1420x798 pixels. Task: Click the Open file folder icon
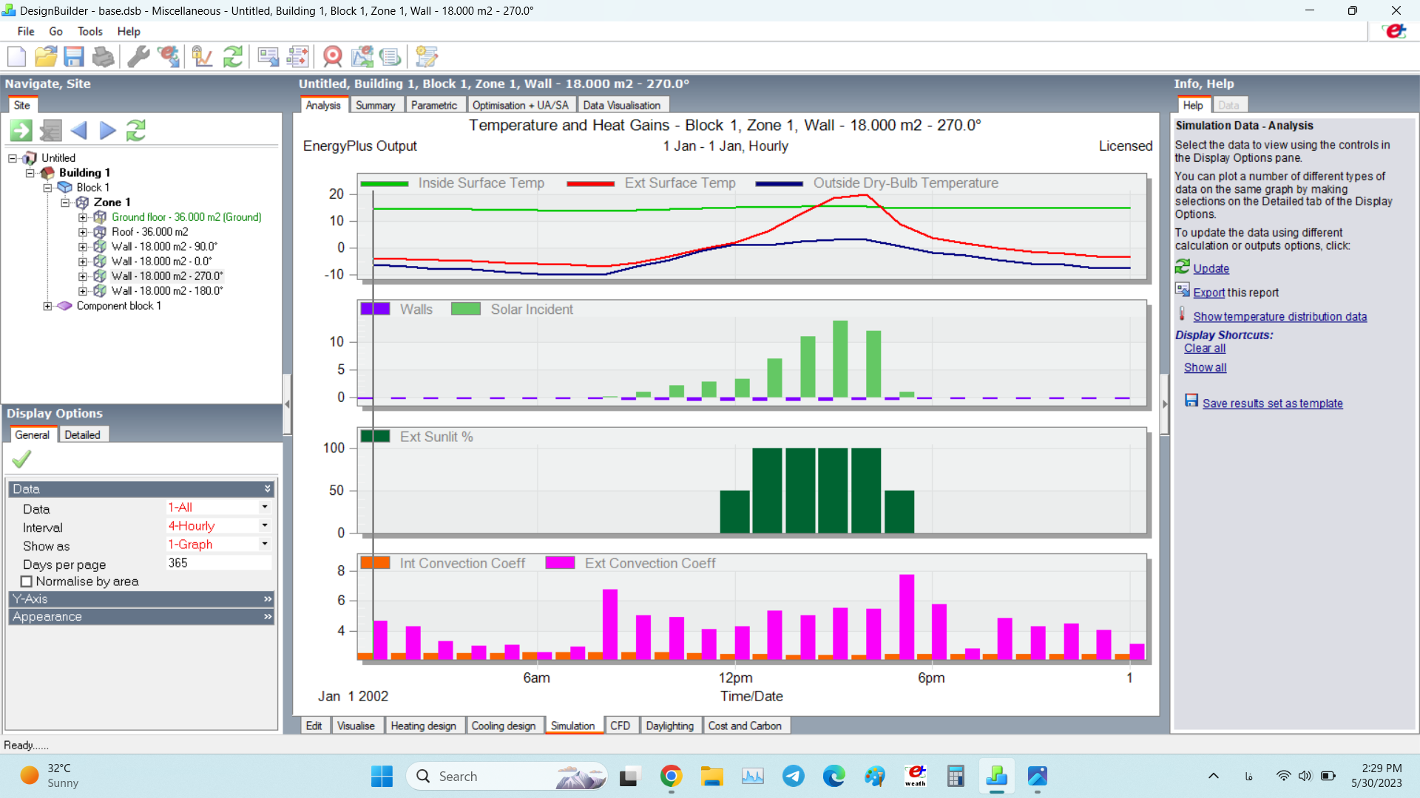(46, 57)
